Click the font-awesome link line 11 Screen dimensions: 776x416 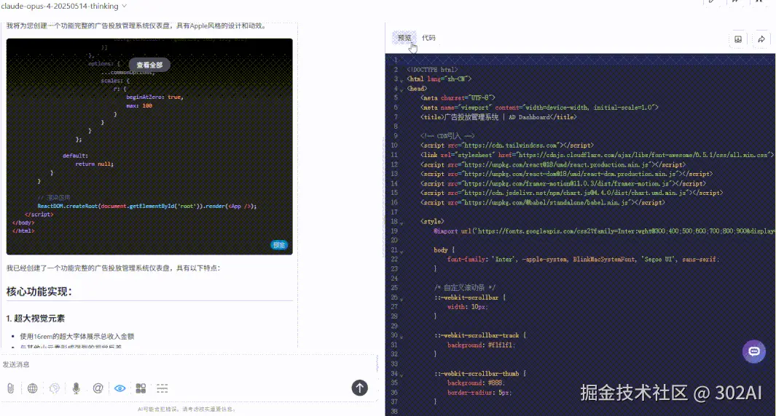click(x=597, y=155)
